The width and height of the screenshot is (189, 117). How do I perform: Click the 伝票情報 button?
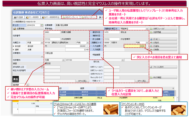pyautogui.click(x=28, y=29)
